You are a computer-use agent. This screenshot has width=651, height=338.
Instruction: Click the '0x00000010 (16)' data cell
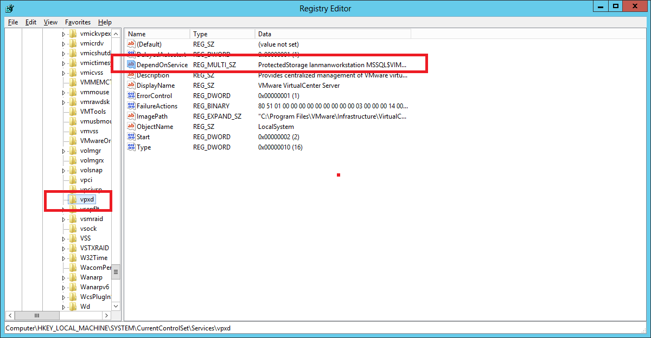(x=280, y=147)
